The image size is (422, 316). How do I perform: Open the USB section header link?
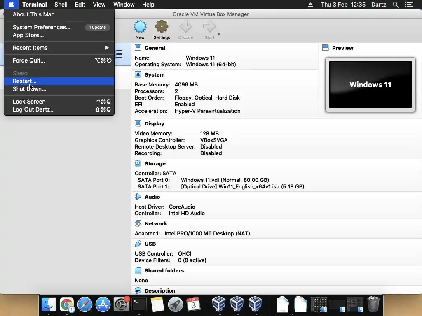coord(150,244)
